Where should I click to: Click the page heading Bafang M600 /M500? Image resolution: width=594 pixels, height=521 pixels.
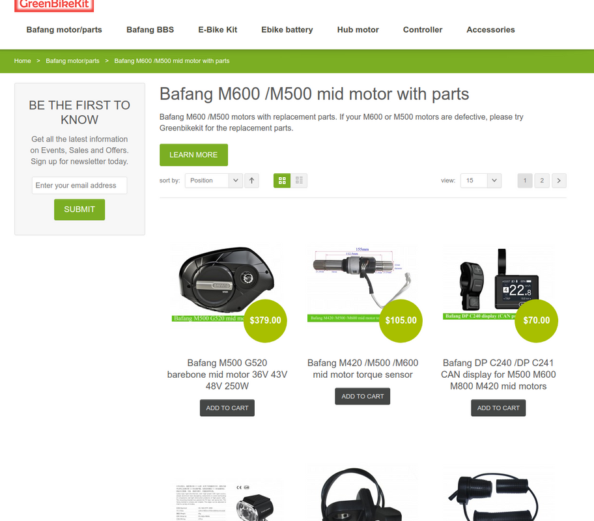(314, 94)
